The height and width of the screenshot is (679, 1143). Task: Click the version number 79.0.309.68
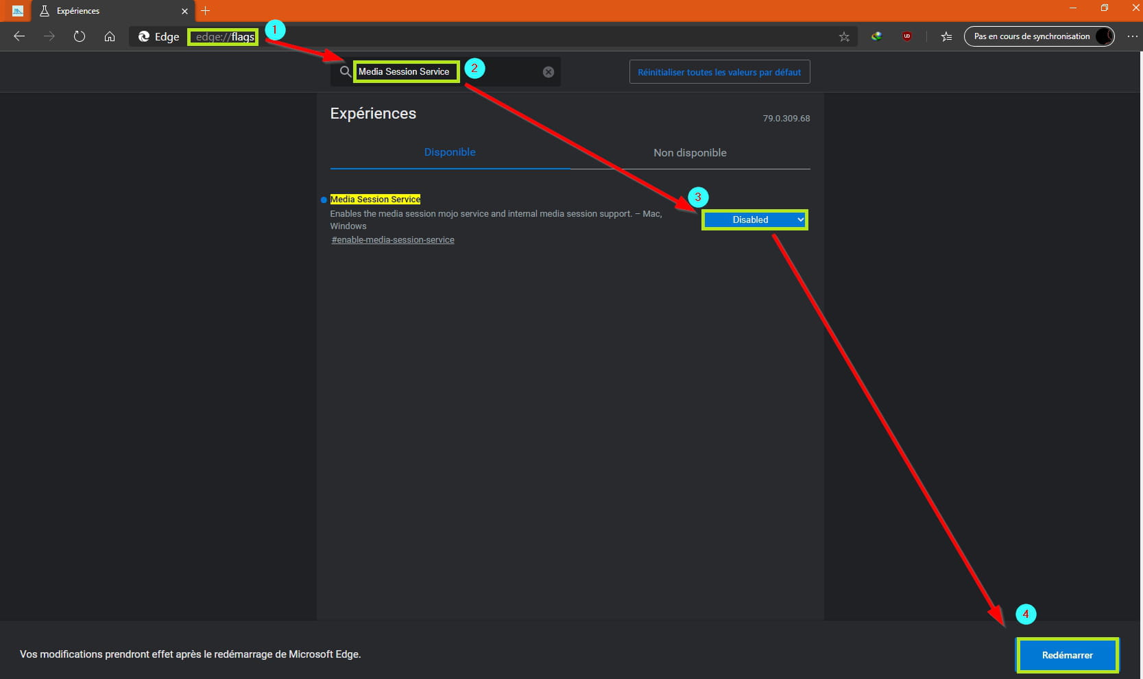click(x=786, y=119)
